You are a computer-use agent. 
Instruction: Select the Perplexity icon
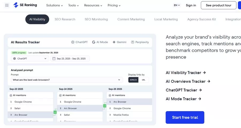[x=133, y=42]
